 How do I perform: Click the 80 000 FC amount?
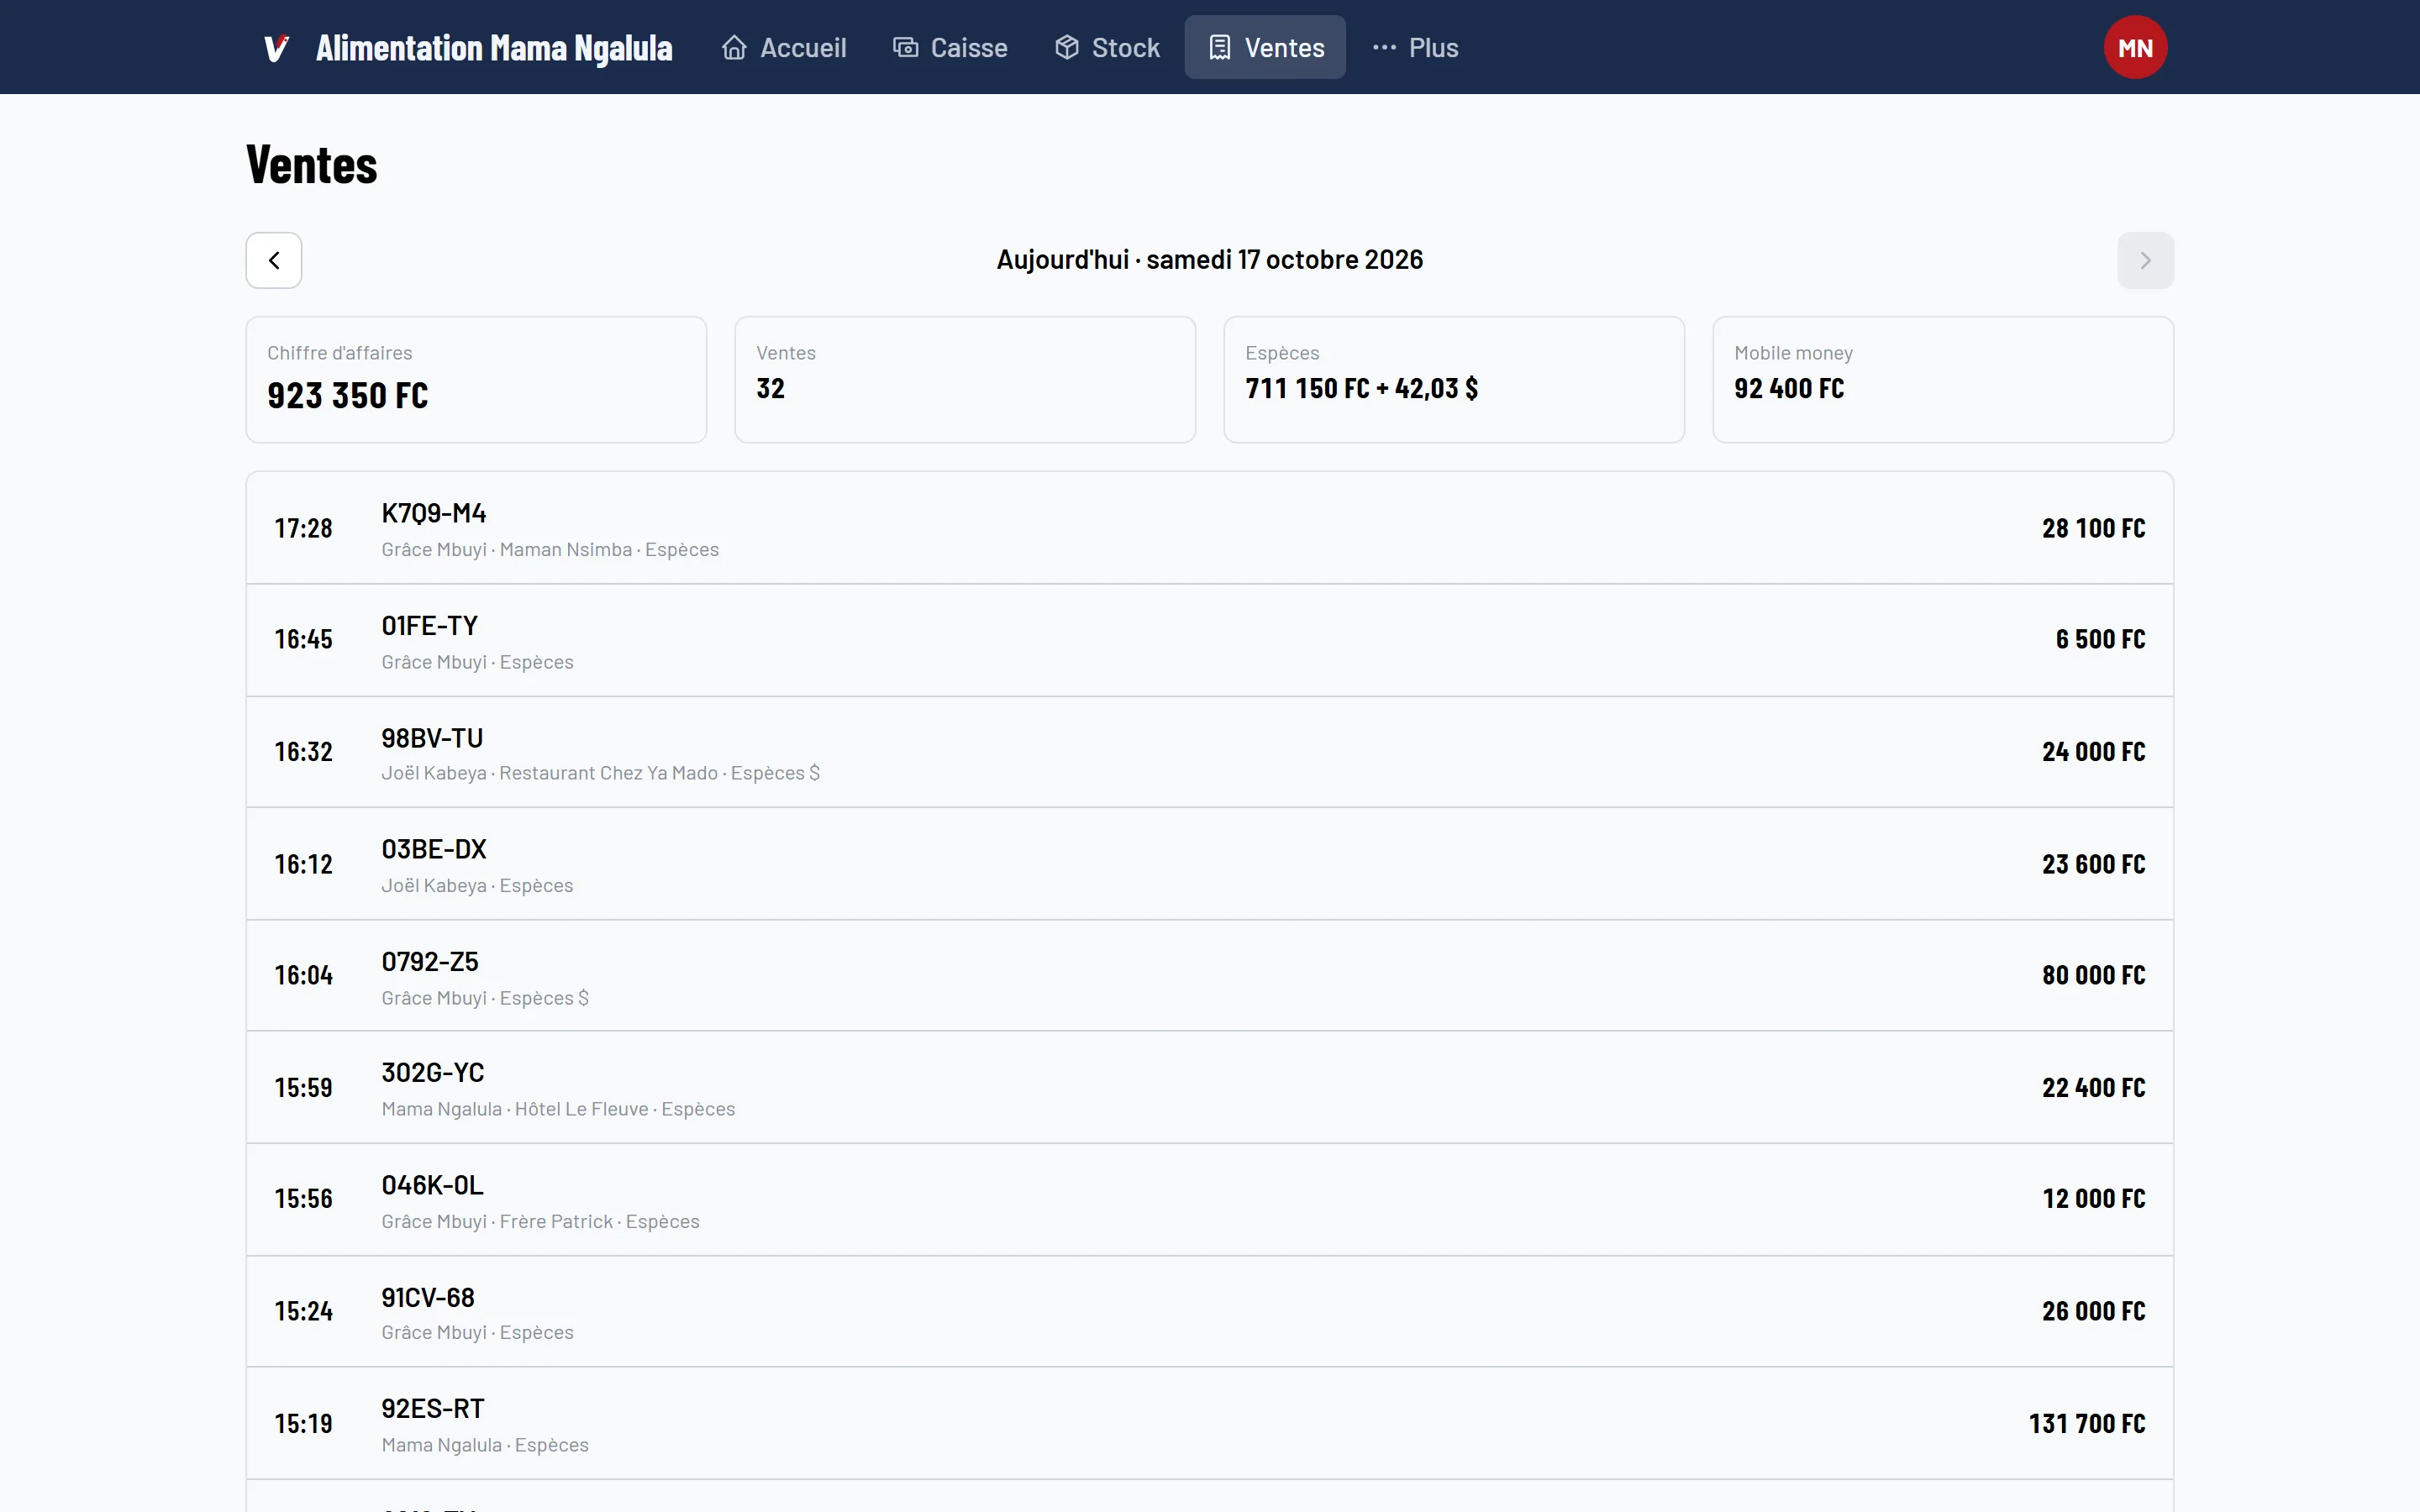pos(2093,975)
